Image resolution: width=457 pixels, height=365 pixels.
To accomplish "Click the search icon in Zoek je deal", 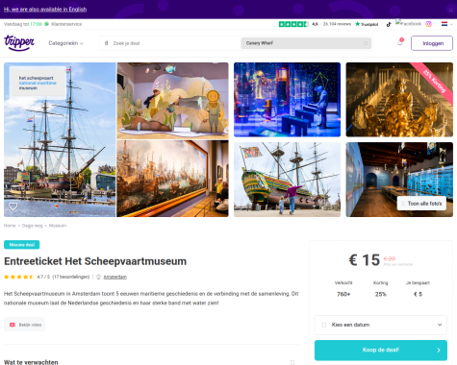I will click(106, 43).
